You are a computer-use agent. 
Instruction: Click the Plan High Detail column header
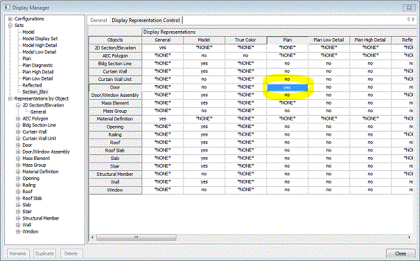pyautogui.click(x=370, y=40)
